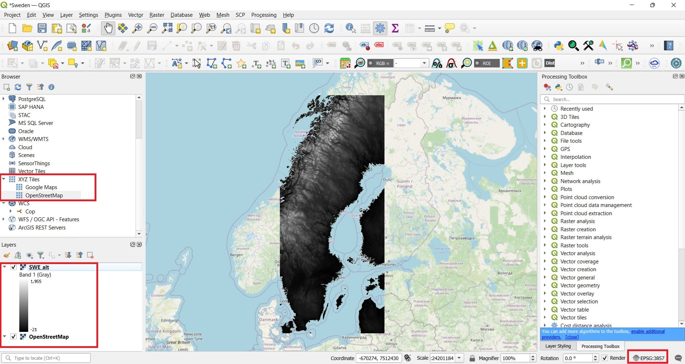Select OpenStreetMap under XYZ Tiles

tap(44, 195)
